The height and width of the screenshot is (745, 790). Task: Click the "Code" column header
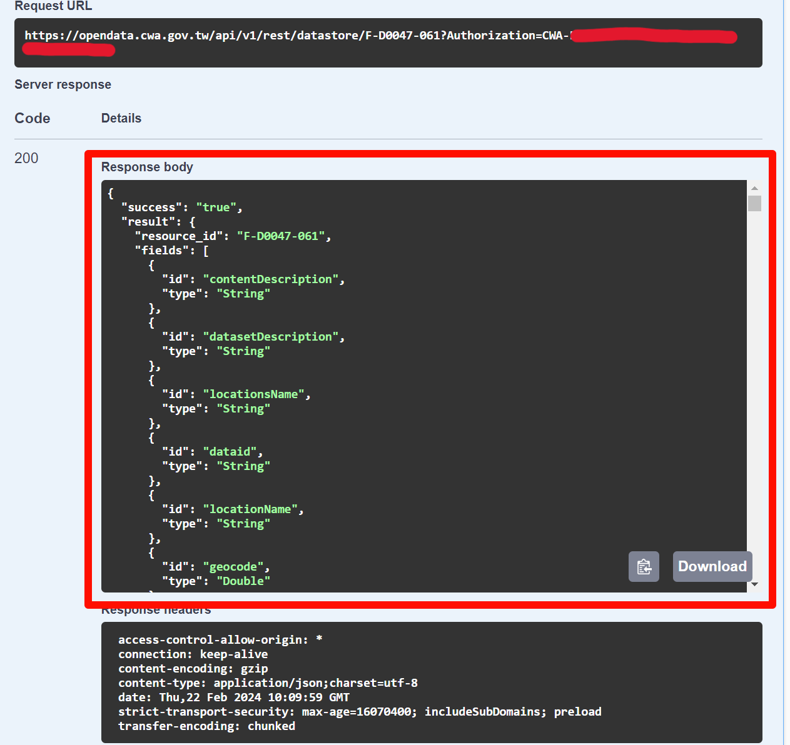33,118
